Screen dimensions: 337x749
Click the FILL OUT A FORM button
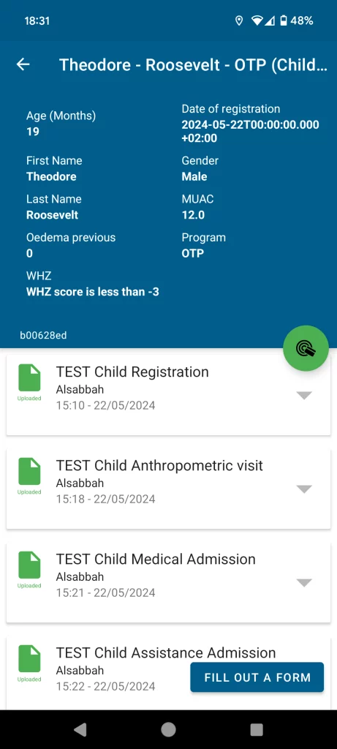click(x=257, y=677)
